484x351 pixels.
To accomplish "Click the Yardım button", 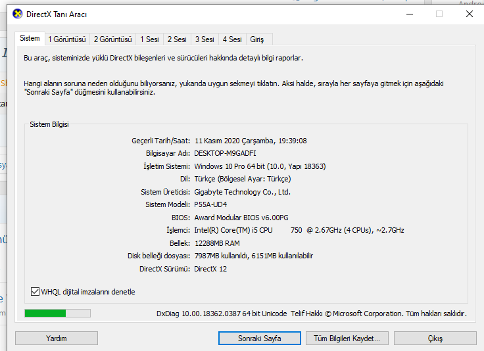I will coord(57,339).
